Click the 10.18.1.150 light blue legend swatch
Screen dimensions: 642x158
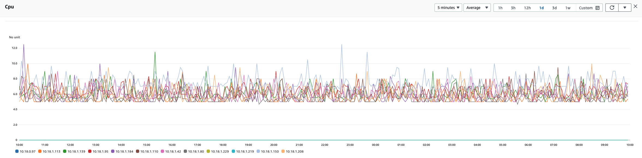258,151
